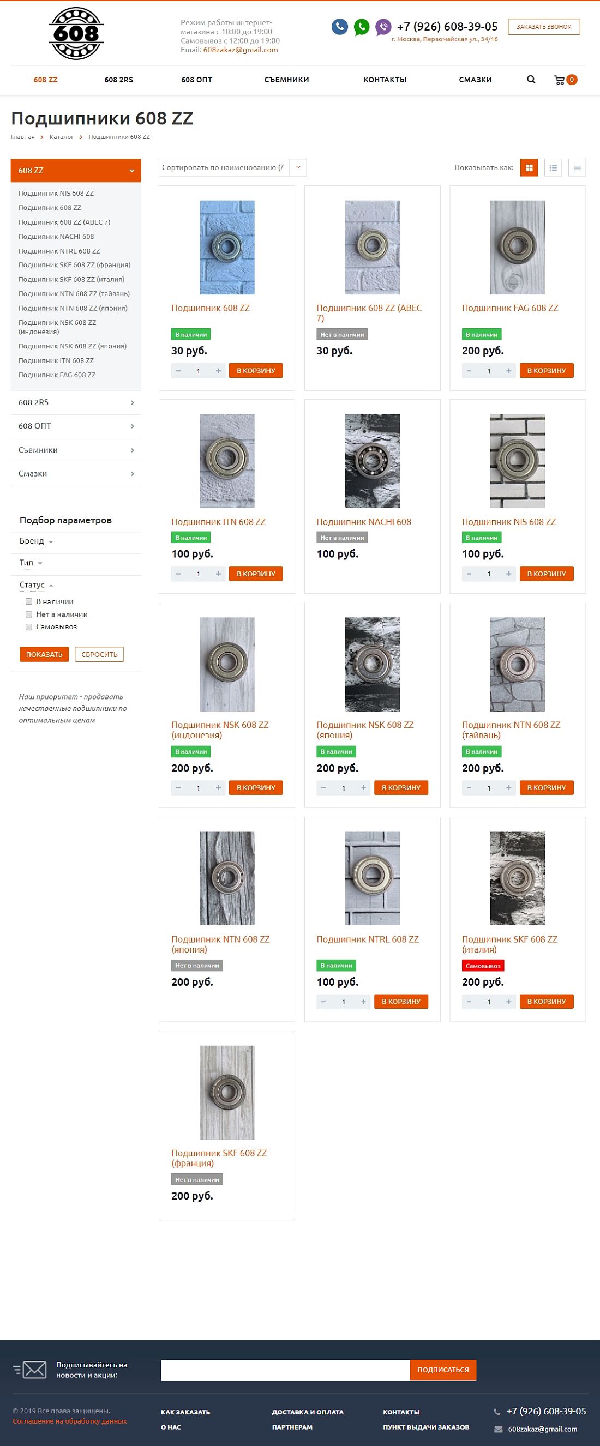Enable the "В наличии" status filter
This screenshot has height=1446, width=600.
(x=29, y=601)
